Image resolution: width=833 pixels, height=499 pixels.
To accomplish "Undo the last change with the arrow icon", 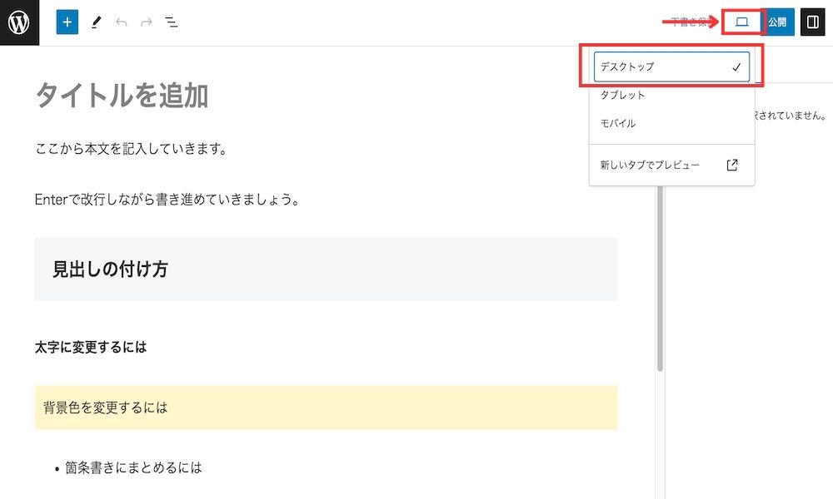I will [122, 22].
